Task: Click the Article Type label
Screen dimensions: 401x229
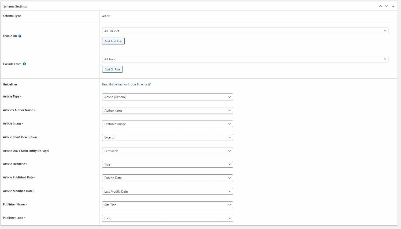Action: point(11,96)
